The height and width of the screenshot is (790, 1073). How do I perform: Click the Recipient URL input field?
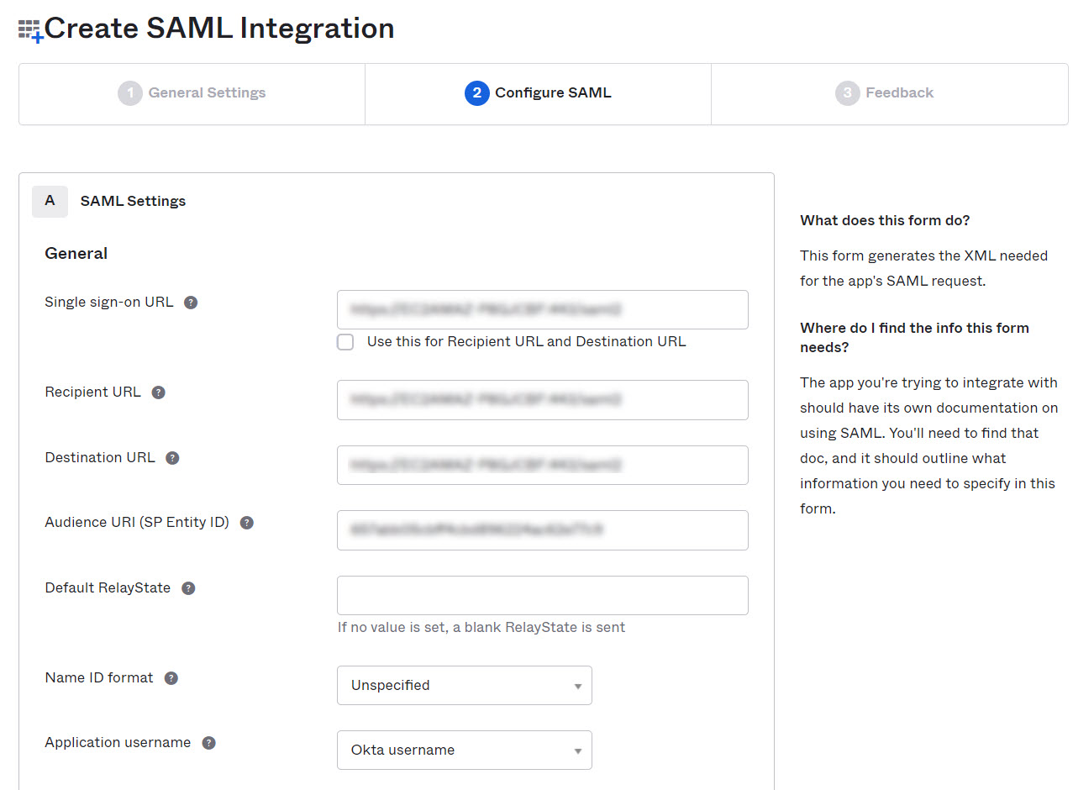pyautogui.click(x=542, y=399)
